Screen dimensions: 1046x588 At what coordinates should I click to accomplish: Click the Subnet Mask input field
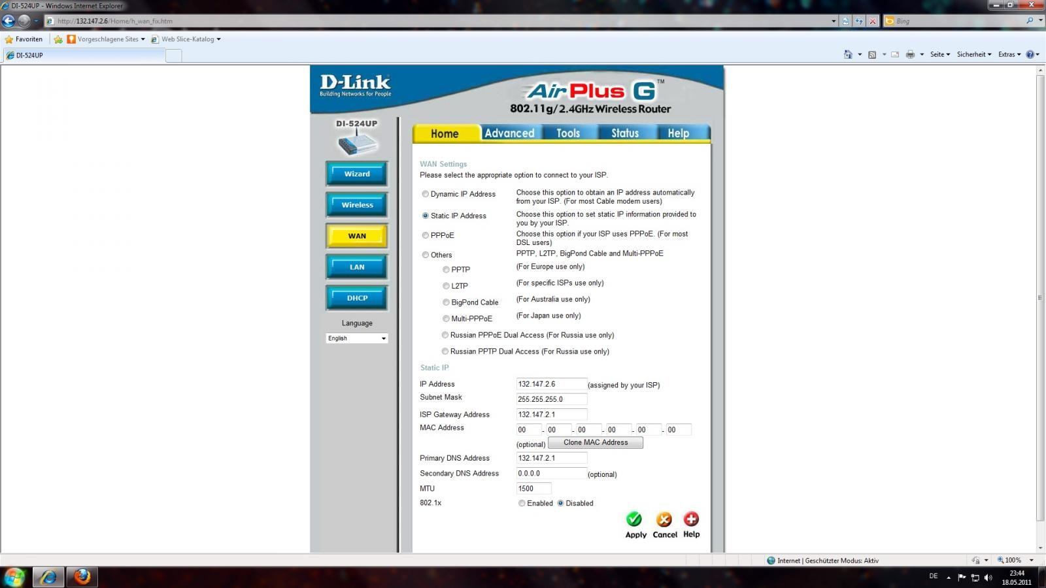[552, 399]
